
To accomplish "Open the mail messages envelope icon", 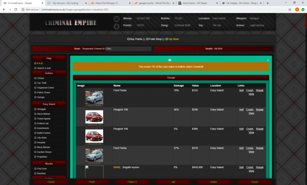I will tap(117, 19).
